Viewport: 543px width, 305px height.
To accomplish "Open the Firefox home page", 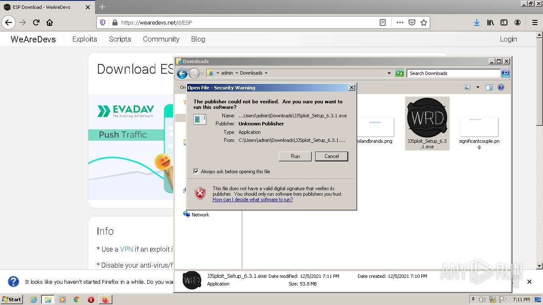I will coord(50,22).
